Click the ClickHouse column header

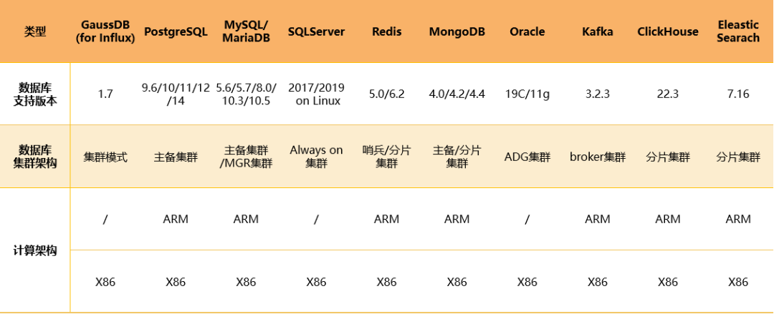tap(668, 32)
